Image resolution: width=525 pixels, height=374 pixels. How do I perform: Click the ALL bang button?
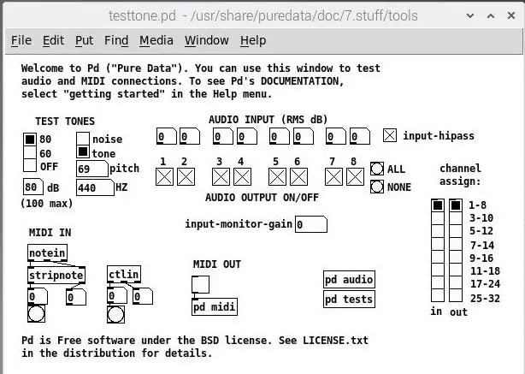point(377,169)
